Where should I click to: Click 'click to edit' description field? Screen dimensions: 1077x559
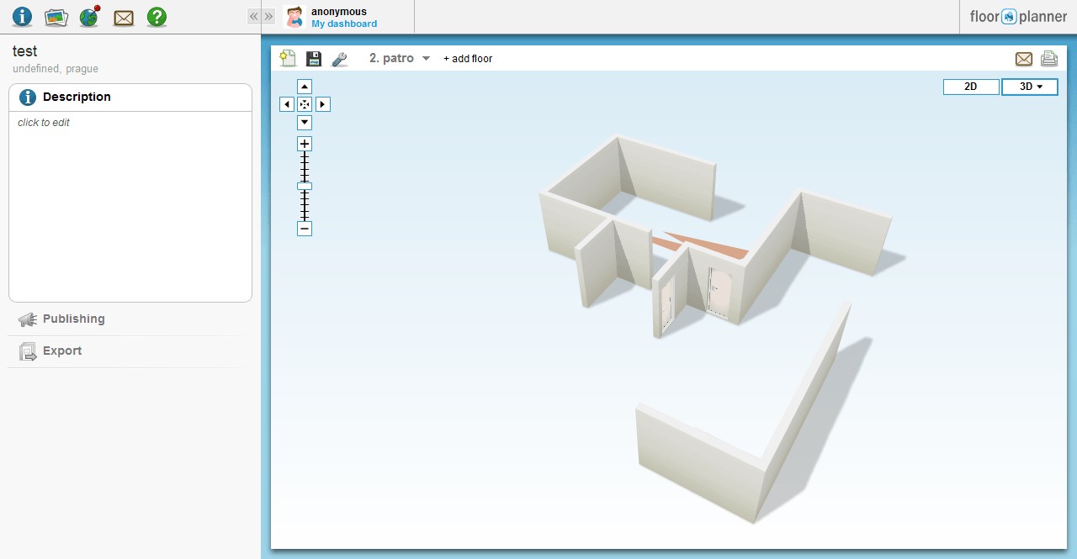44,123
